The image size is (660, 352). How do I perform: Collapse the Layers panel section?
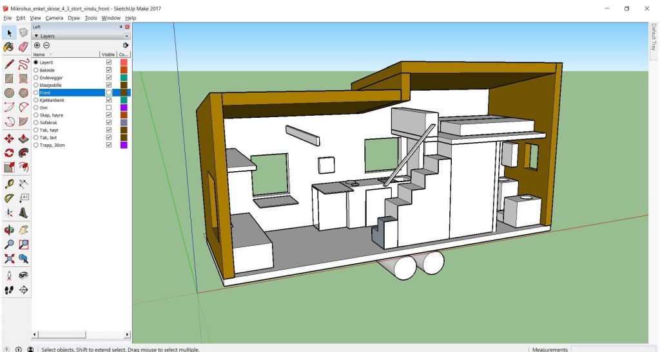(36, 37)
